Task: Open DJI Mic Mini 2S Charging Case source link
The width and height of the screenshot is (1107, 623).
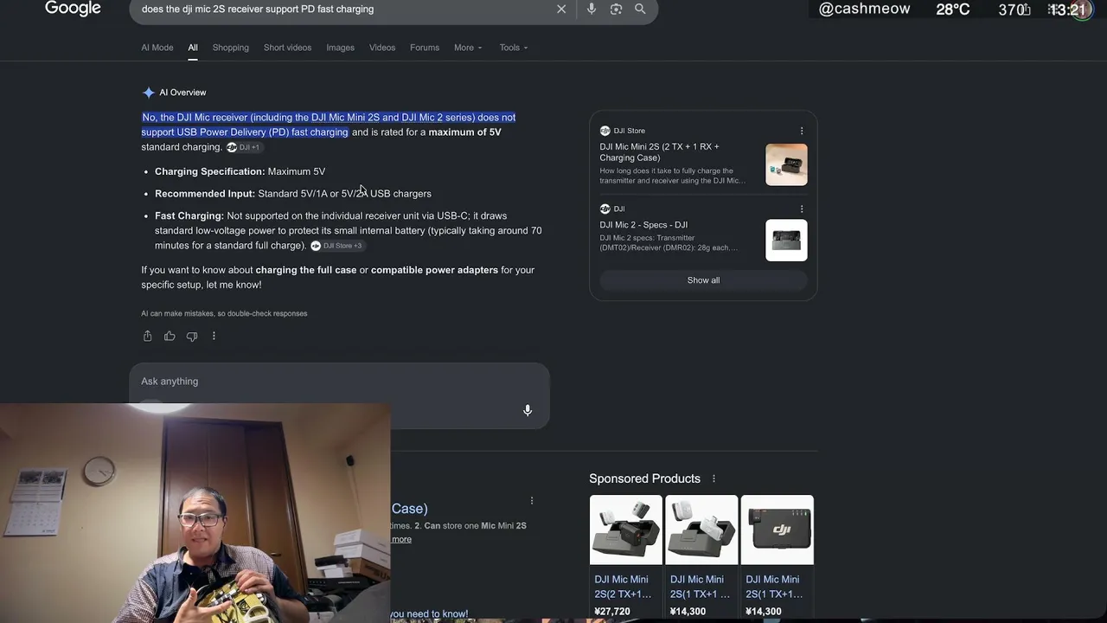Action: (x=659, y=152)
